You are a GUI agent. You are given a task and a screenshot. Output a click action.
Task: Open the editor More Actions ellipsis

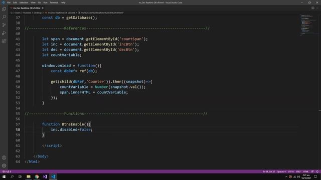(317, 8)
